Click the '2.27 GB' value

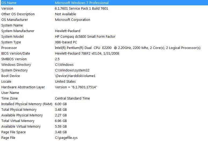[61, 115]
